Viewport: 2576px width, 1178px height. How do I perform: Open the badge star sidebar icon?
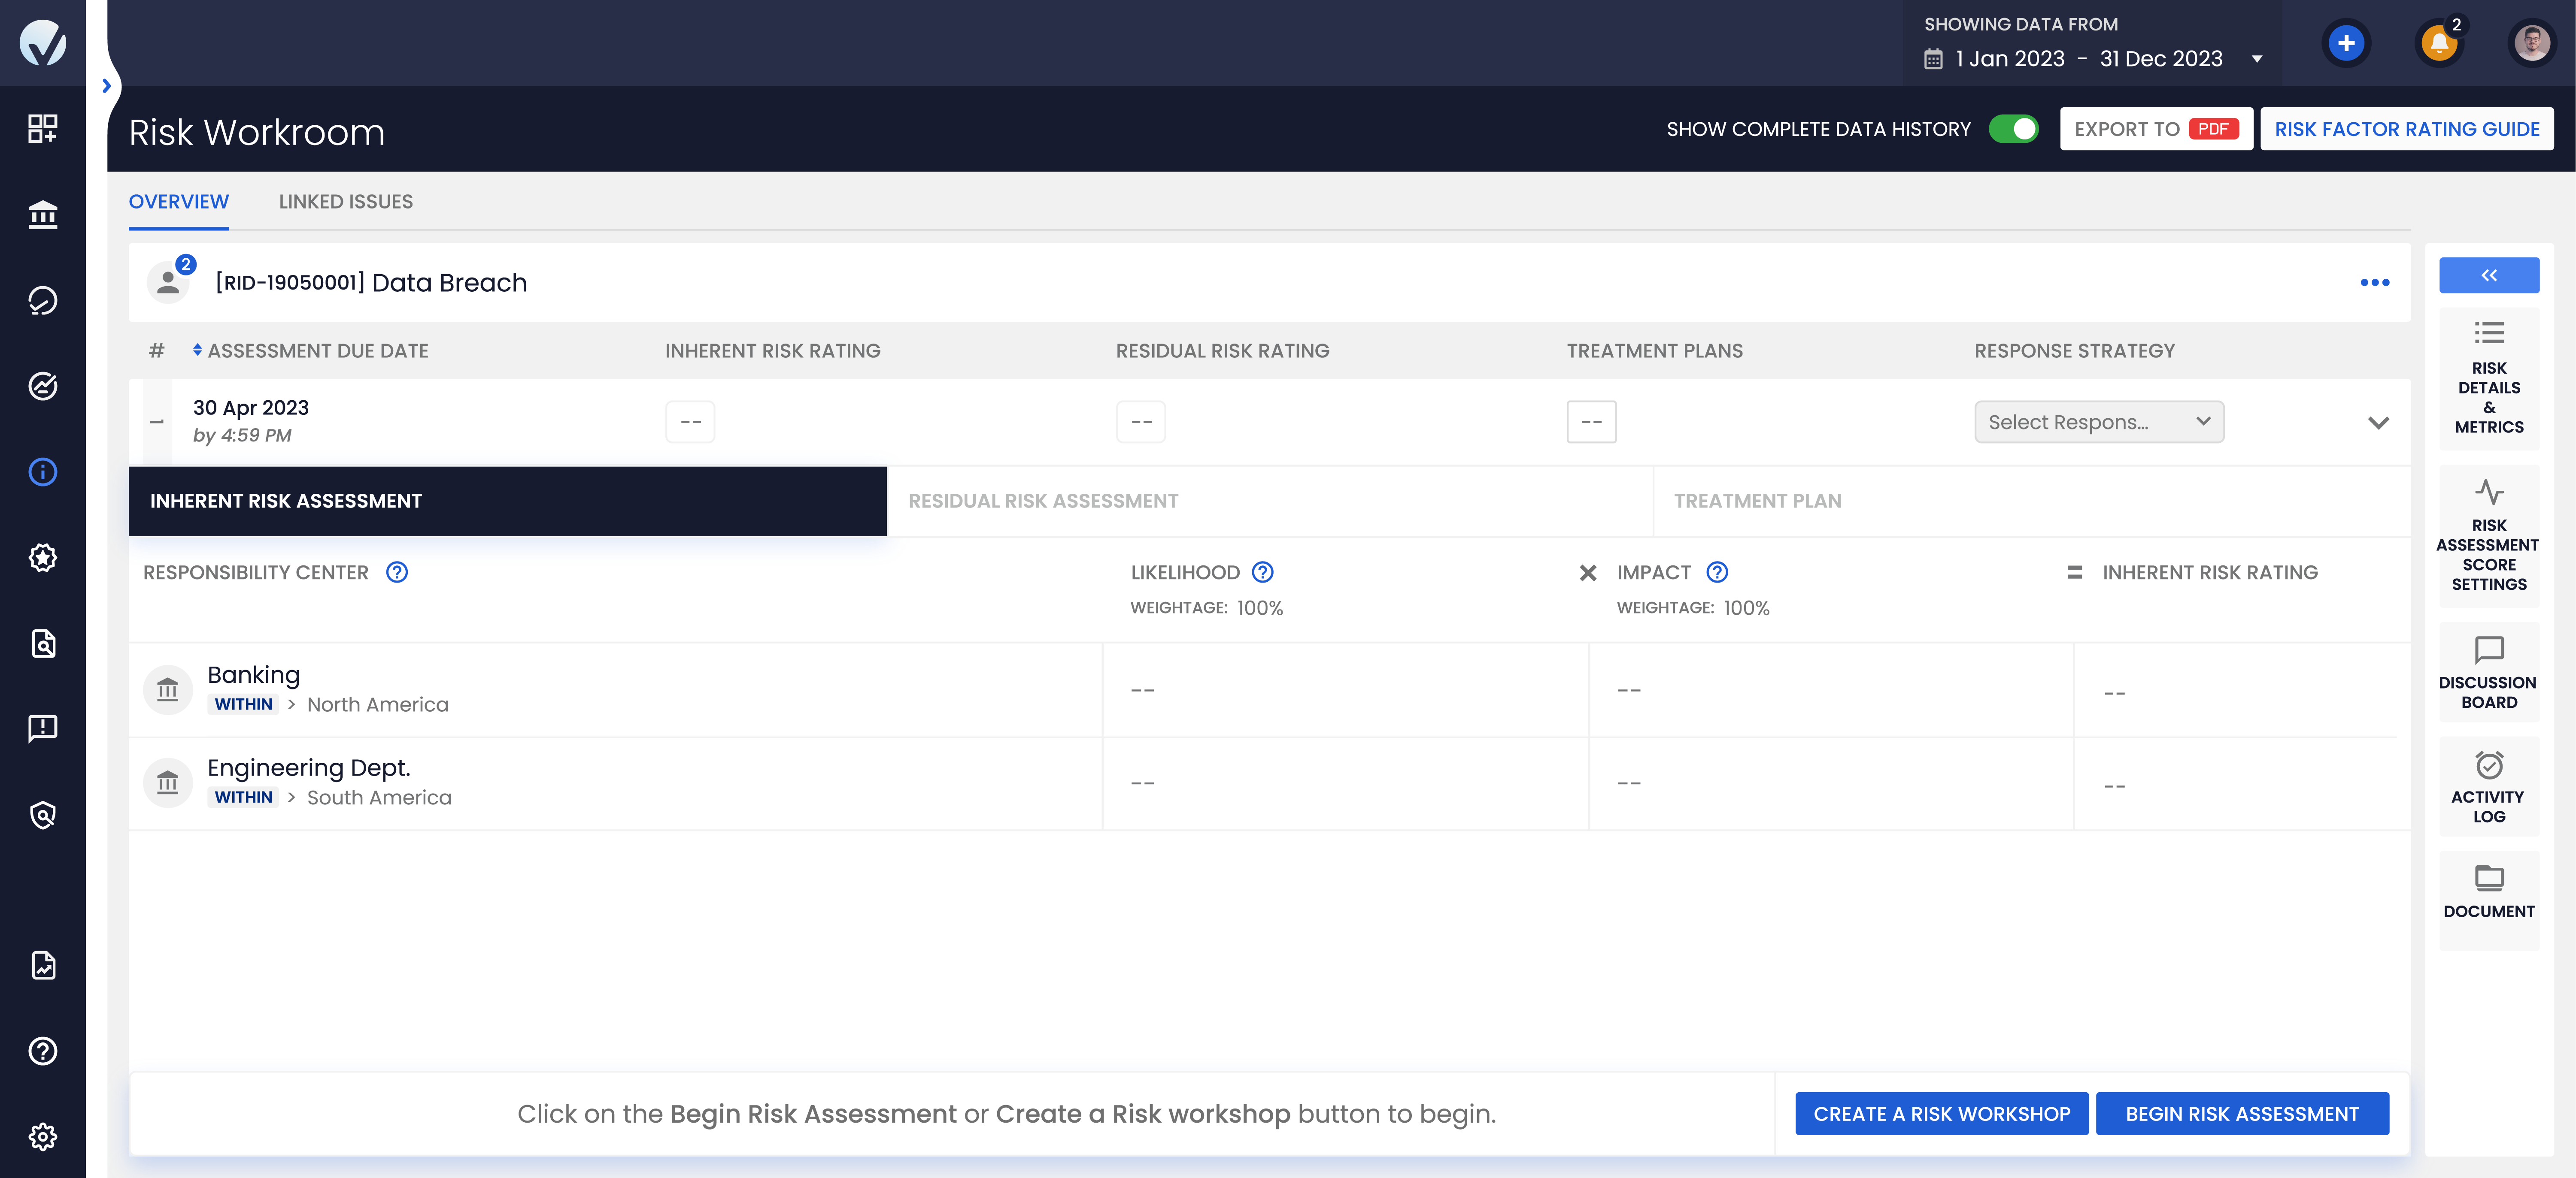pos(43,558)
